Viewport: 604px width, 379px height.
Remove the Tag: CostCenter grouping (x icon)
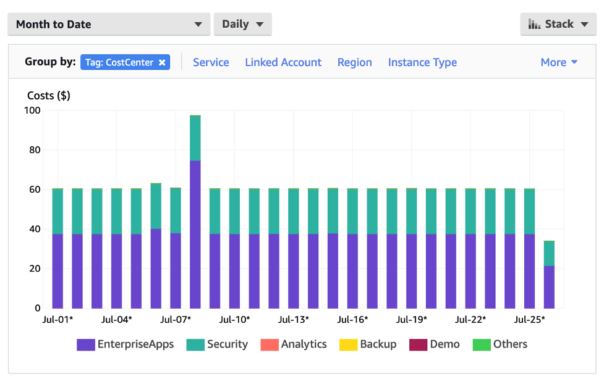pos(162,62)
